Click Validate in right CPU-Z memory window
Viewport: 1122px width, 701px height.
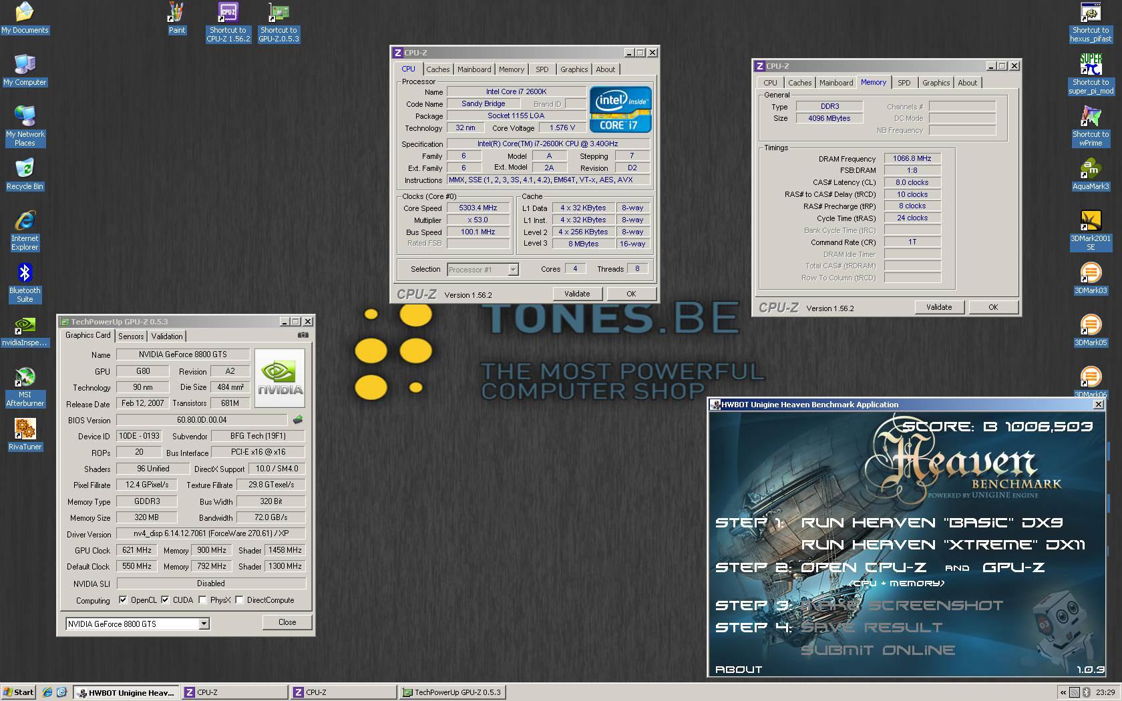pyautogui.click(x=939, y=307)
